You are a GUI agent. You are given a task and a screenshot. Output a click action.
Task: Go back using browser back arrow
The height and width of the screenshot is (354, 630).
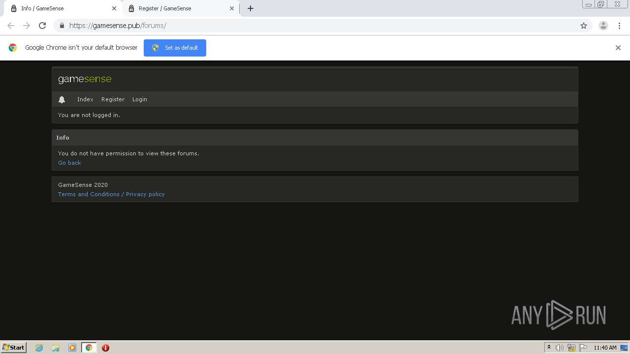pos(11,26)
